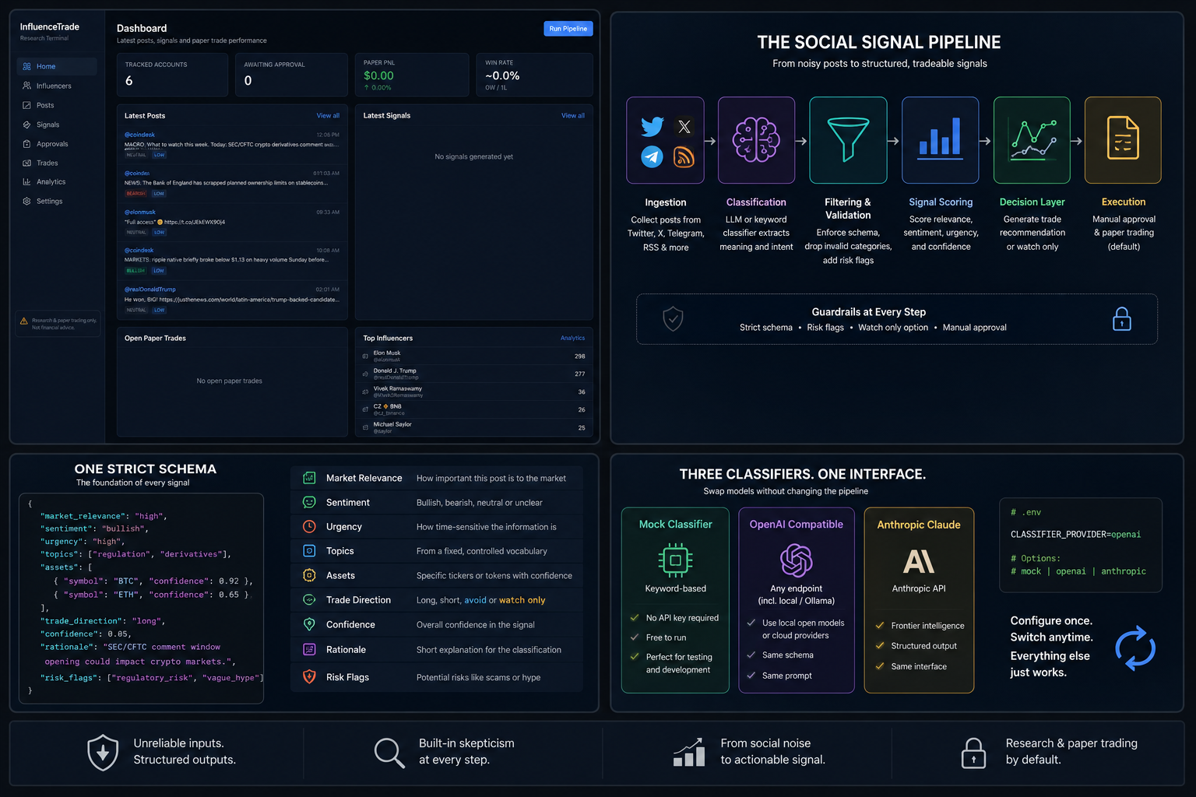Click the Anthropic logo icon

pos(919,561)
